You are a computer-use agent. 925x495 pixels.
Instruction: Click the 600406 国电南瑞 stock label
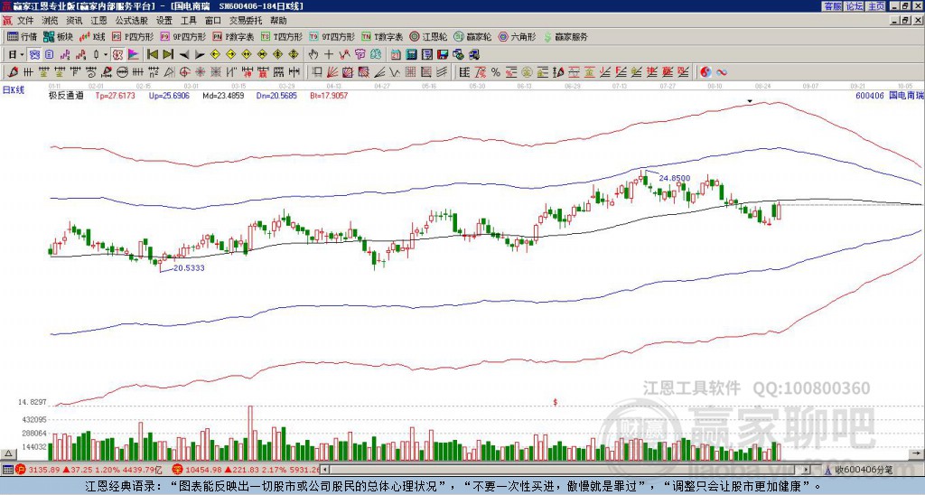(889, 95)
